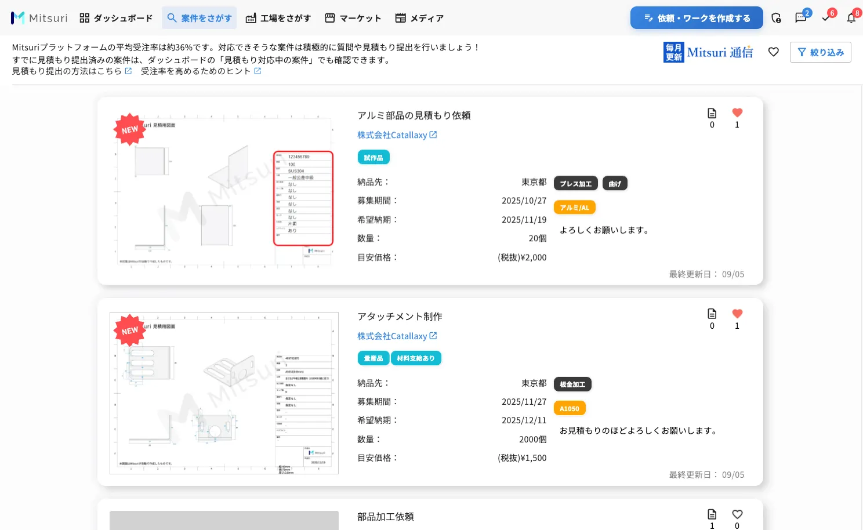Click NEW badge on アタッチメント制作 card

pyautogui.click(x=130, y=331)
